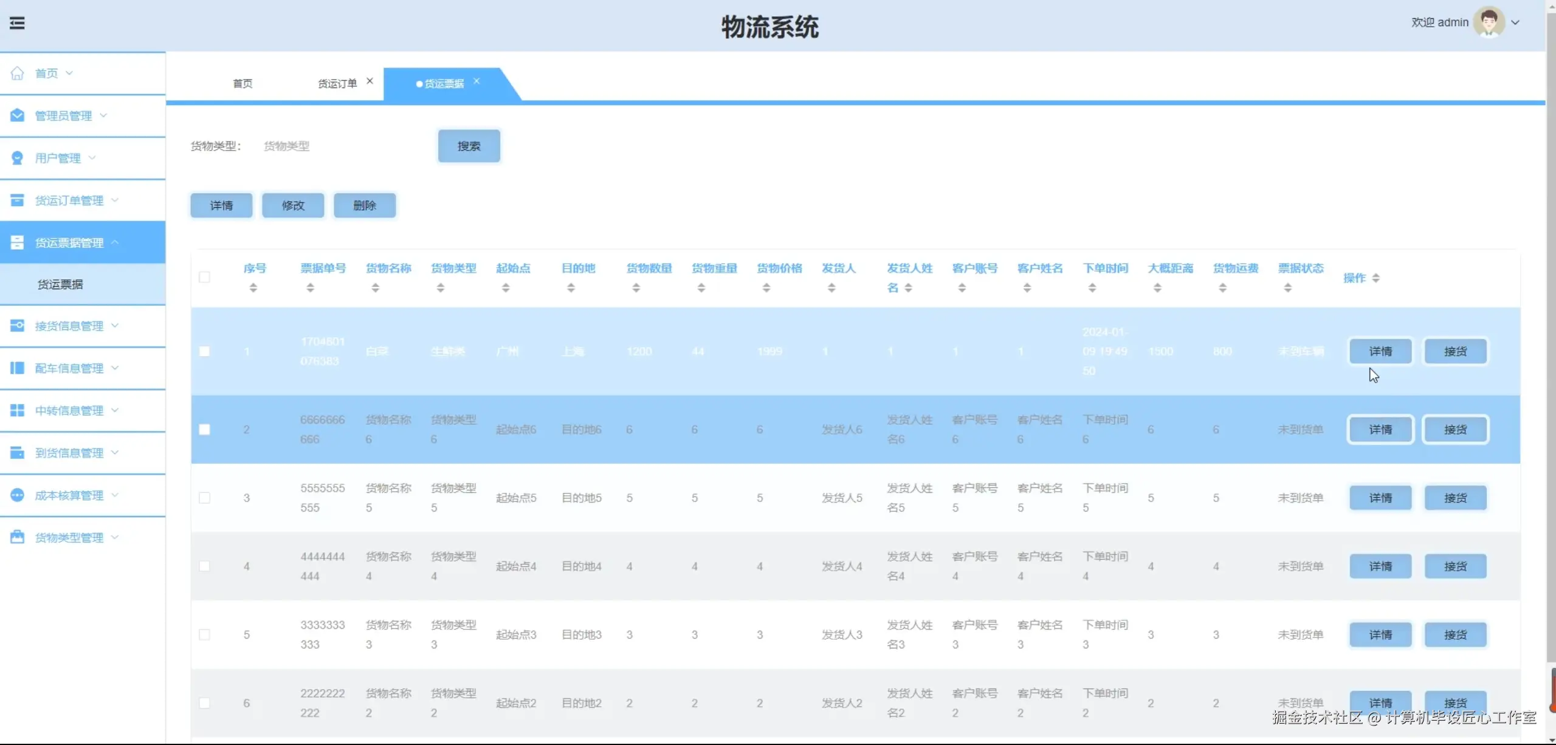The image size is (1556, 745).
Task: Click the hamburger menu collapse icon
Action: click(x=17, y=23)
